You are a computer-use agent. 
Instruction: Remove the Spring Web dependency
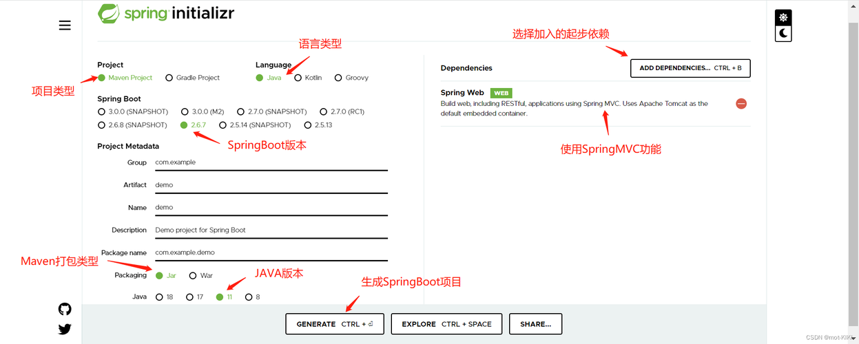741,103
